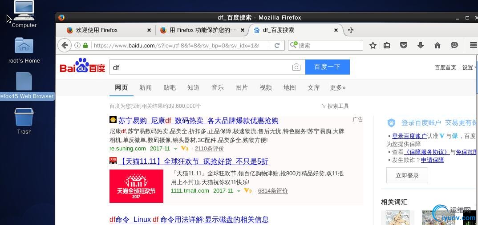Click the 申请保障 link
The height and width of the screenshot is (225, 478).
(x=433, y=160)
